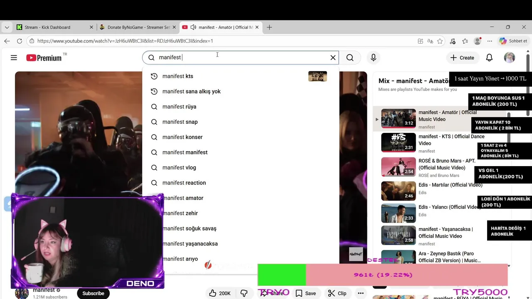Open the browser profile icon
Image resolution: width=532 pixels, height=299 pixels.
pos(478,41)
